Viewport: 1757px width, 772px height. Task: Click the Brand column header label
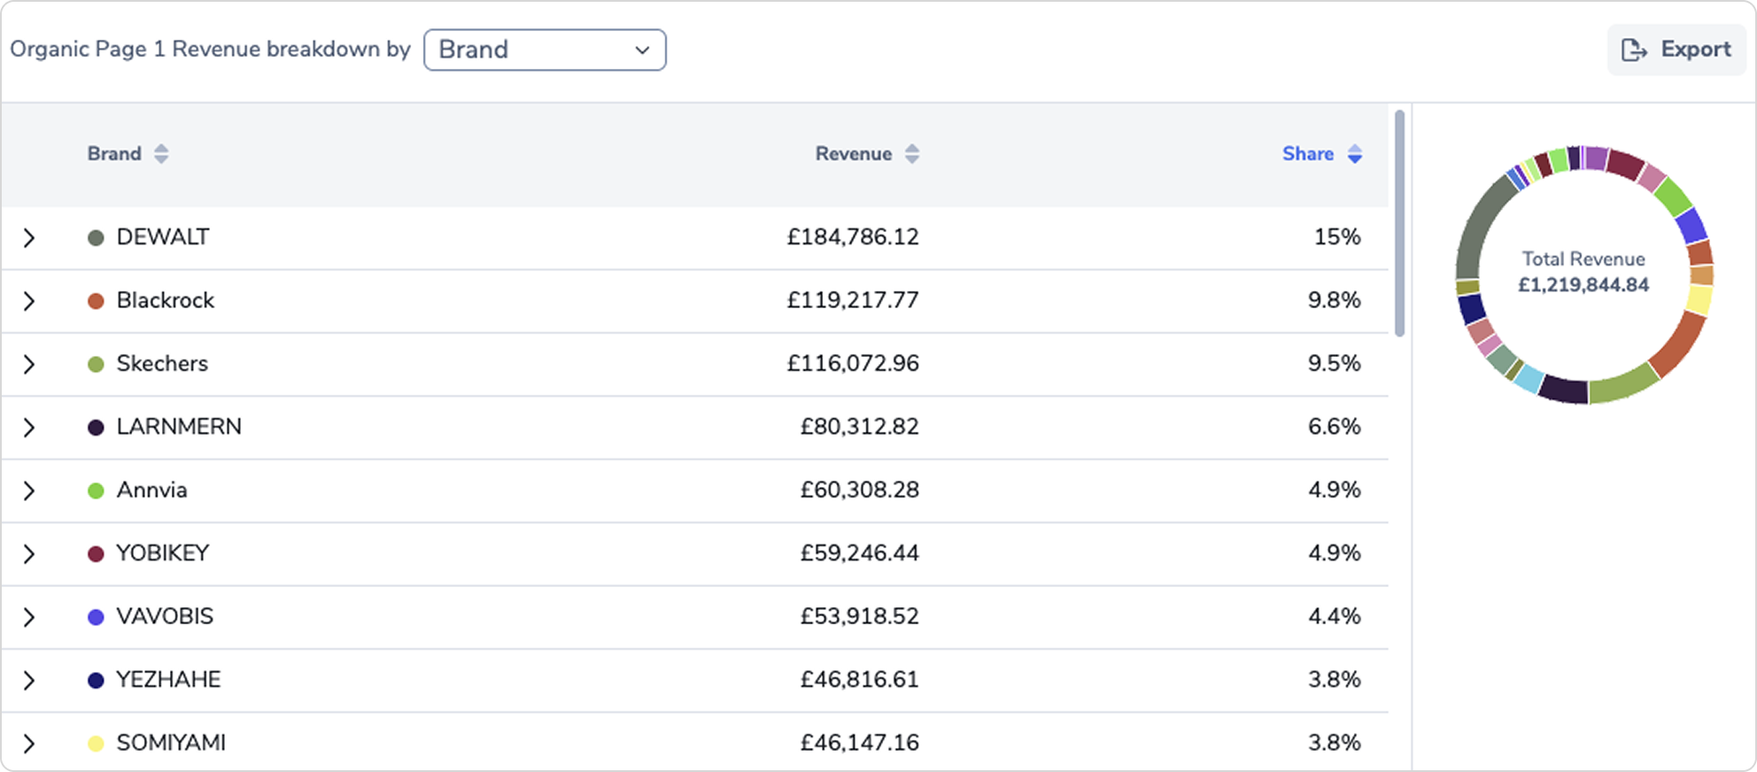tap(114, 154)
